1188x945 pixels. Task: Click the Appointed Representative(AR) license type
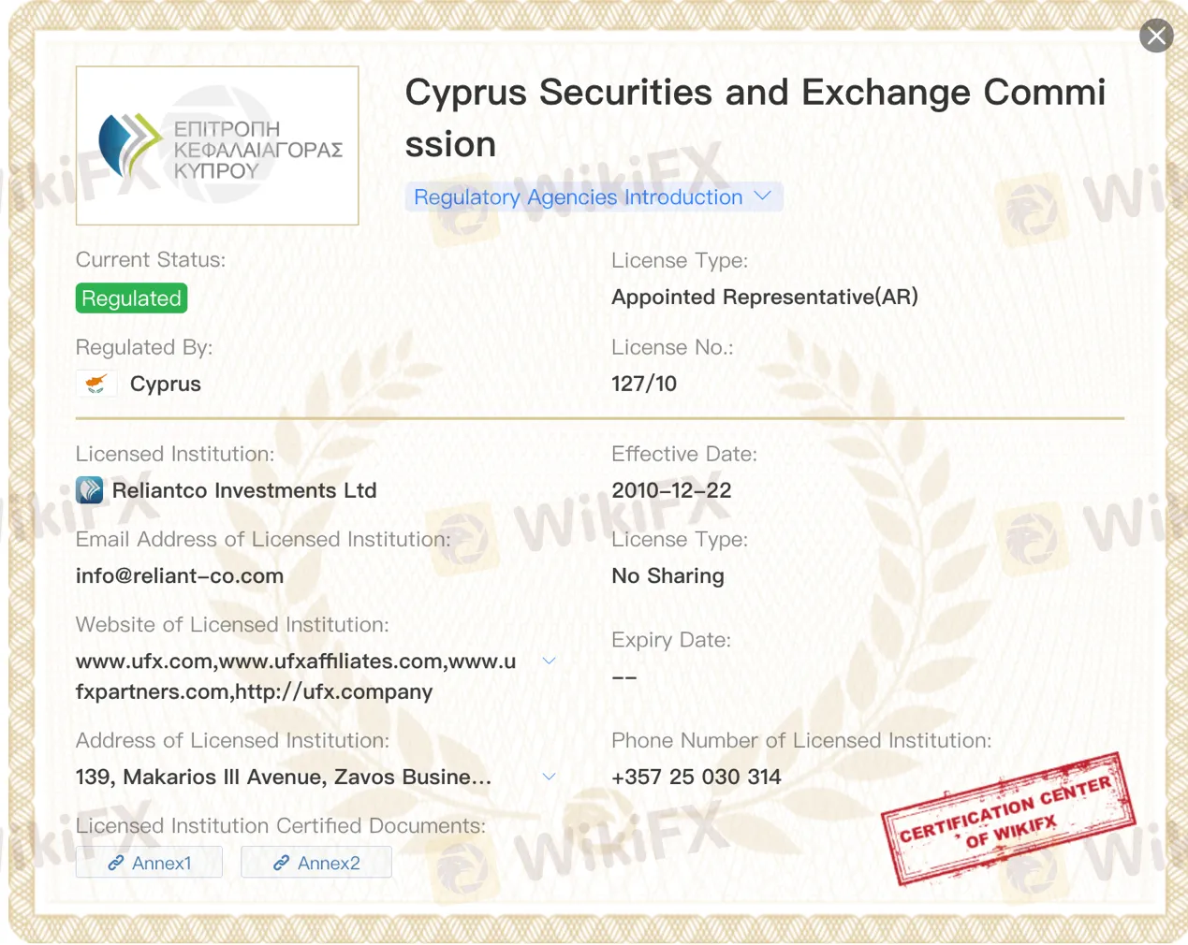pyautogui.click(x=765, y=297)
